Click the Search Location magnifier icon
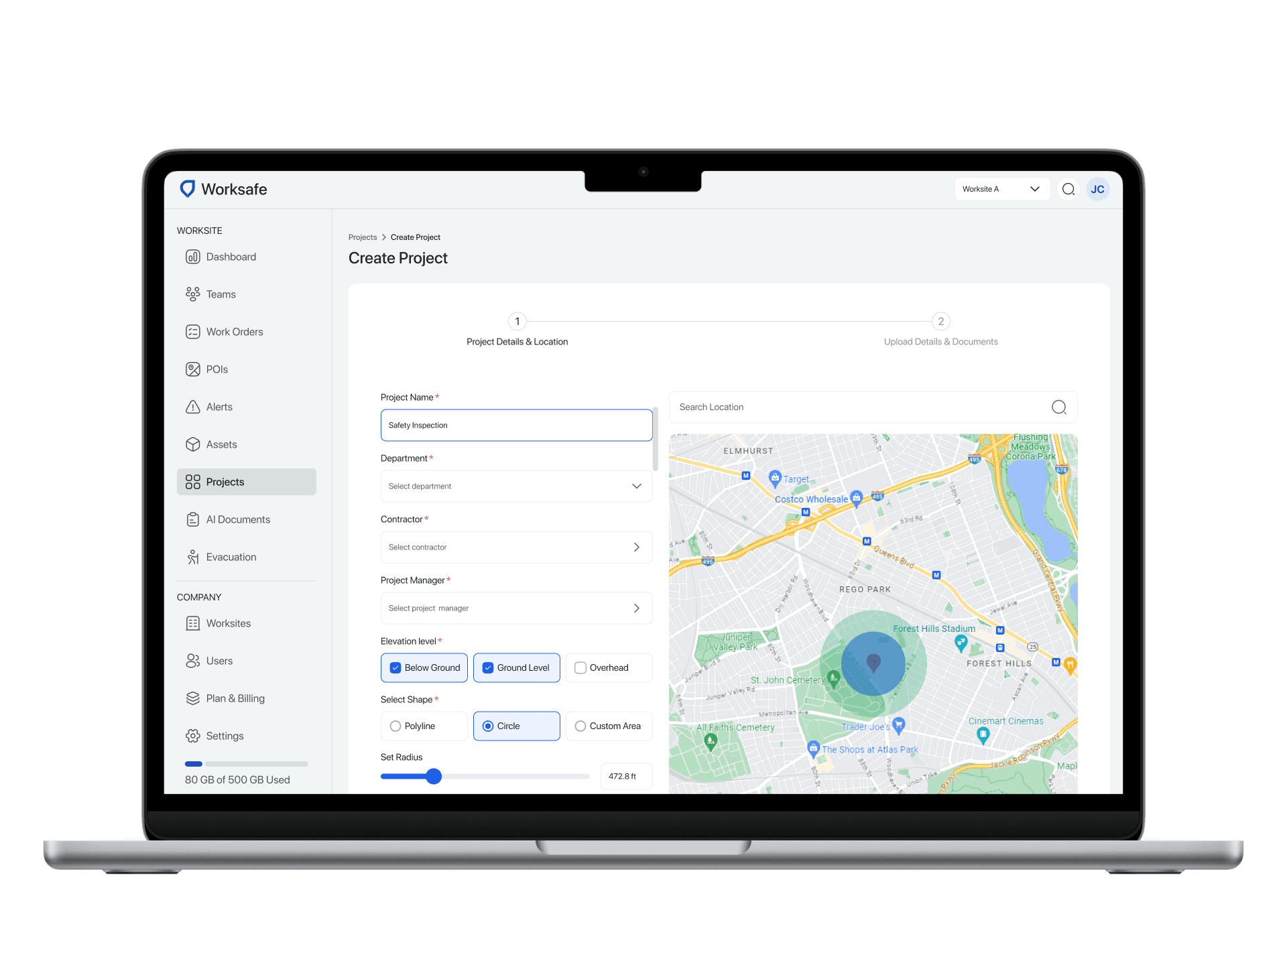The image size is (1287, 965). [1059, 407]
